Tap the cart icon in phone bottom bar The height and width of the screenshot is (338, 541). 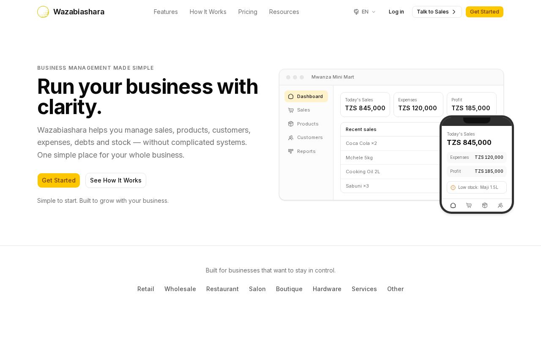469,205
